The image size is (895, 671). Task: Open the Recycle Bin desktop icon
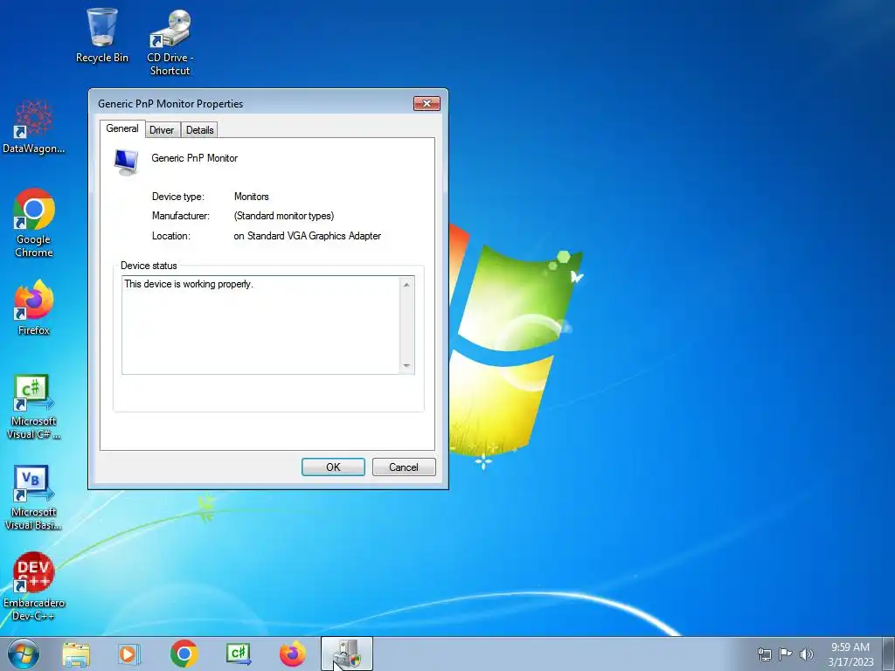pos(102,34)
